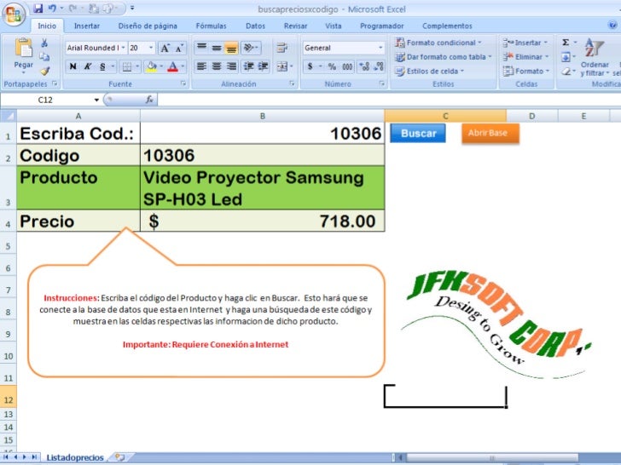
Task: Align text to top of cell
Action: (x=201, y=48)
